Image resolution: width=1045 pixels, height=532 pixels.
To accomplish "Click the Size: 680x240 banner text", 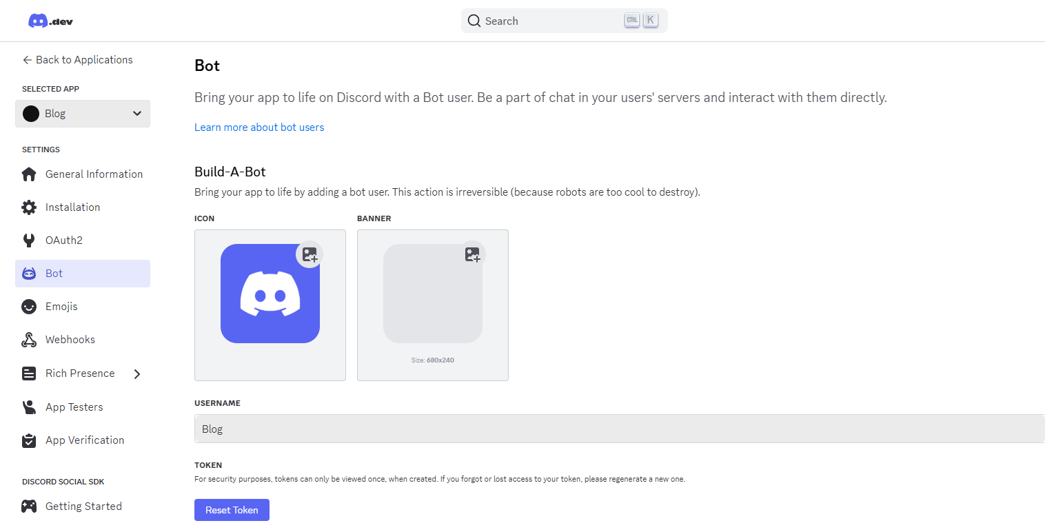I will (433, 360).
